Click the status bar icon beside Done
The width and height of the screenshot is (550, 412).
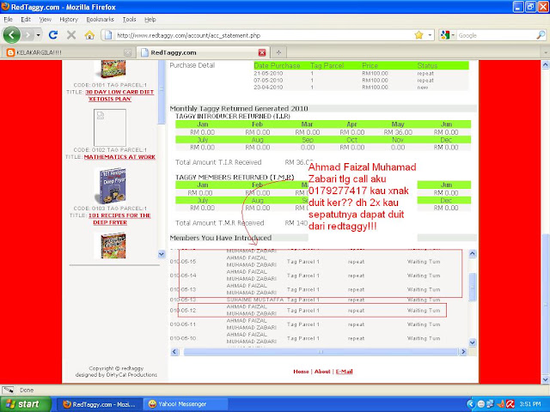[x=9, y=390]
